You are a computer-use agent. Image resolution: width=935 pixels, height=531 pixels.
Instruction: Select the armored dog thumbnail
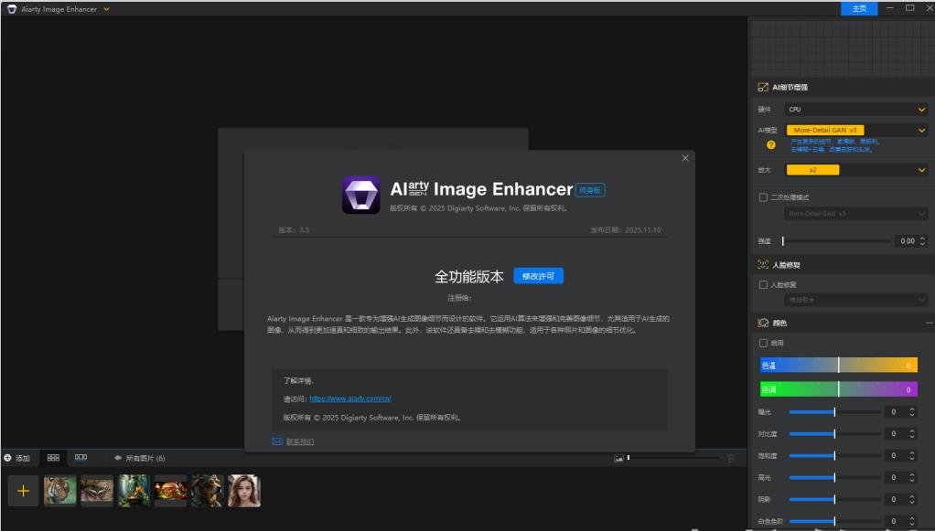click(207, 491)
